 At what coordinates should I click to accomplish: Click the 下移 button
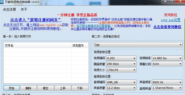[x=80, y=88]
